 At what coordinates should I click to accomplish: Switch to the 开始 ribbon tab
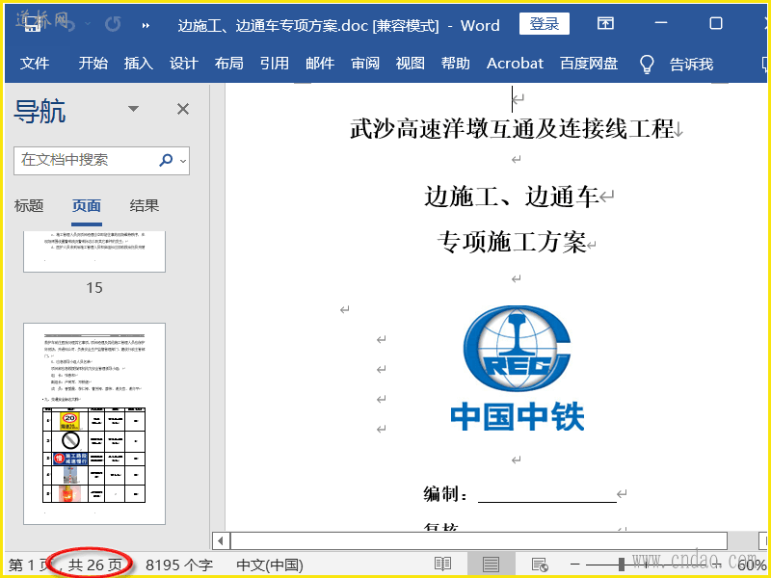(x=93, y=64)
